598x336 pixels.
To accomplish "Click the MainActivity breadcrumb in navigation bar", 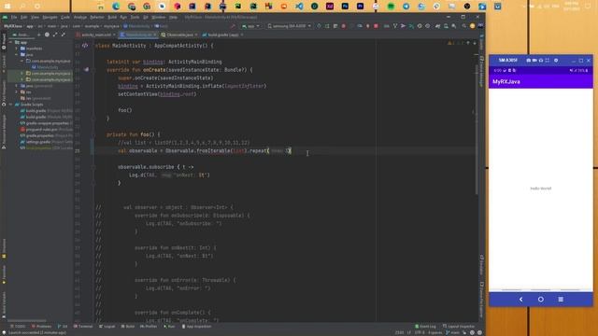I will point(136,26).
